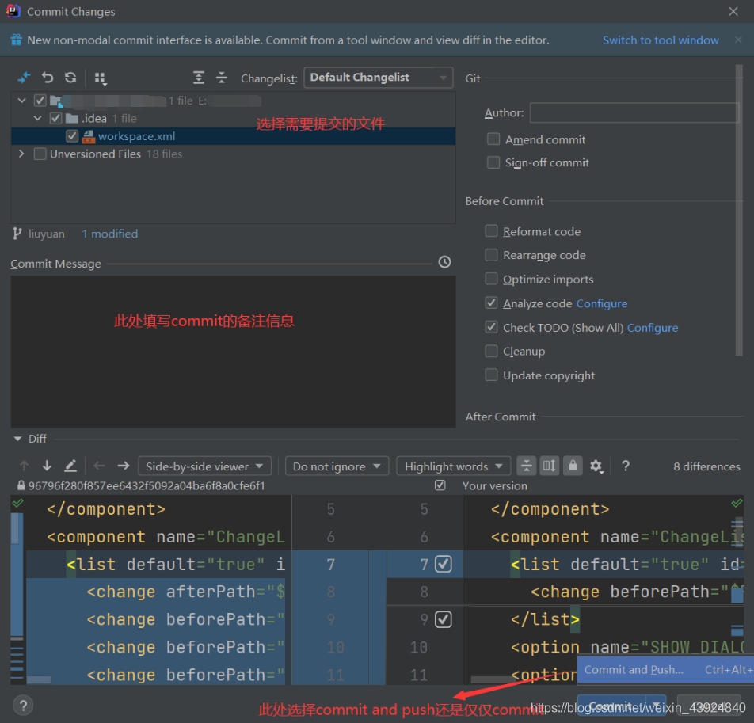Click the Switch to tool window link
The image size is (754, 723).
[661, 40]
